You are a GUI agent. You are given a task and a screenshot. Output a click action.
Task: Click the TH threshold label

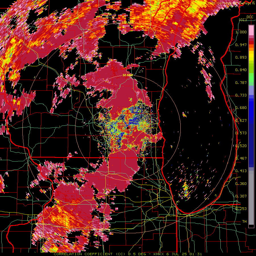click(244, 222)
